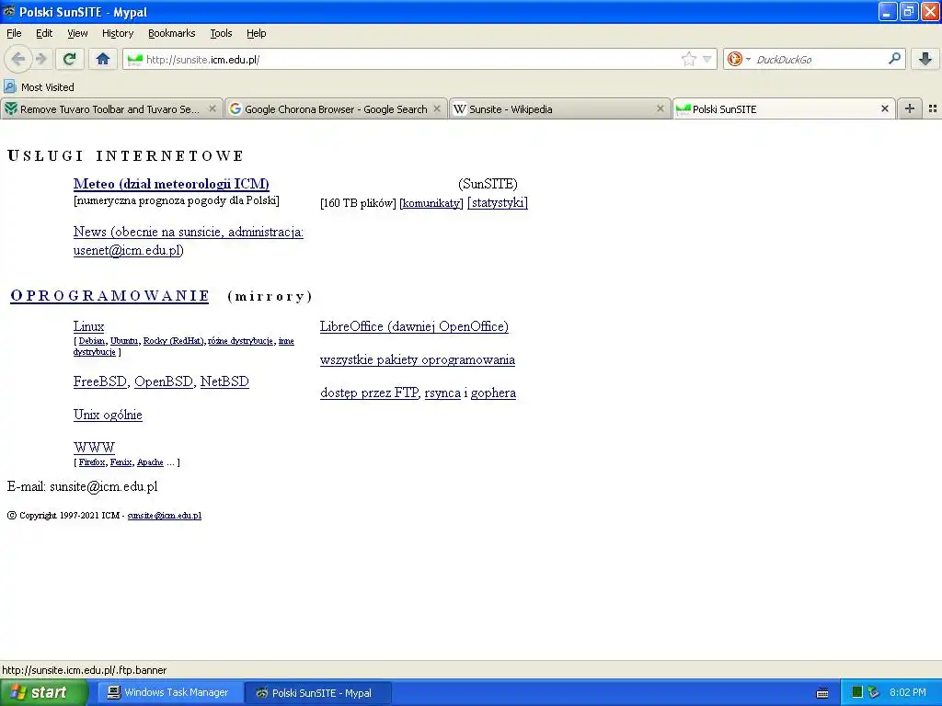Open the Edit menu
Viewport: 942px width, 706px height.
[44, 33]
